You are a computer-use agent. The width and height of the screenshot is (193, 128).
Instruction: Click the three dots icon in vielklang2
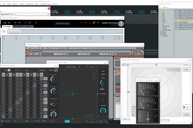(x=81, y=23)
